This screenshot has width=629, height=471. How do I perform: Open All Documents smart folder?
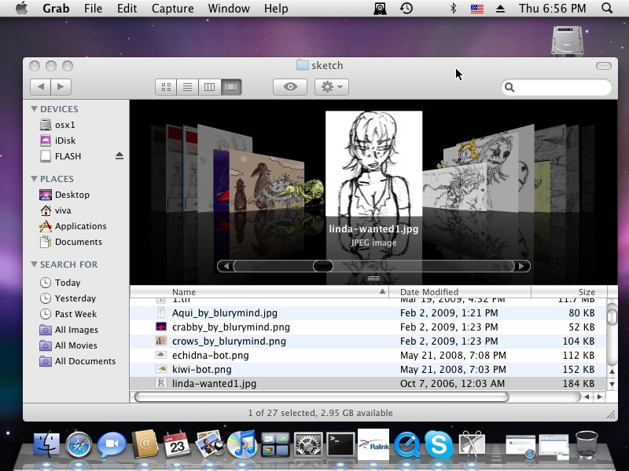[78, 361]
